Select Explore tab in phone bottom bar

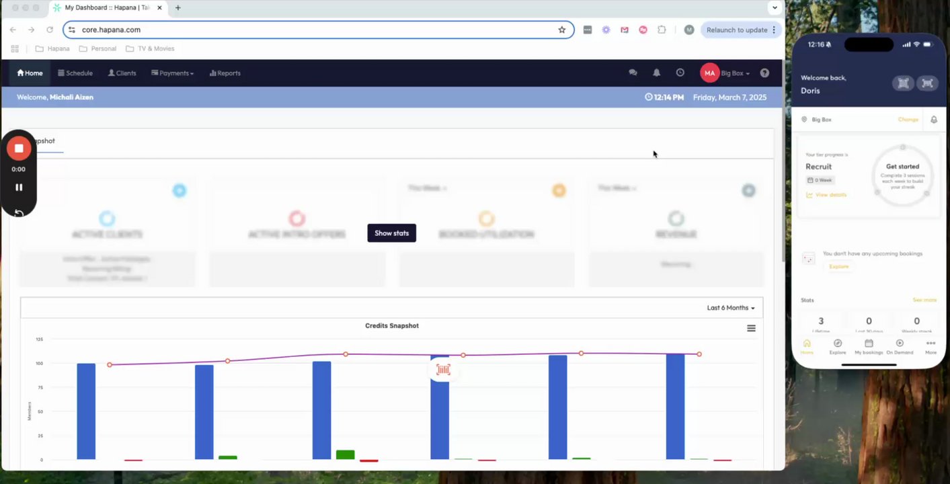838,347
